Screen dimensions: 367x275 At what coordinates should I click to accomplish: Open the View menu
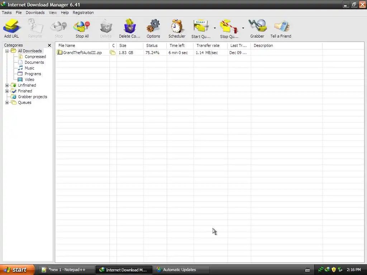coord(53,13)
